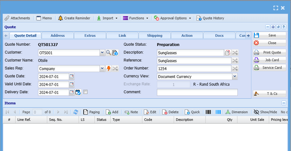Click the Description template icon
291x151 pixels.
point(228,53)
